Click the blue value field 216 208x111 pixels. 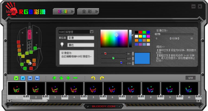pyautogui.click(x=129, y=63)
